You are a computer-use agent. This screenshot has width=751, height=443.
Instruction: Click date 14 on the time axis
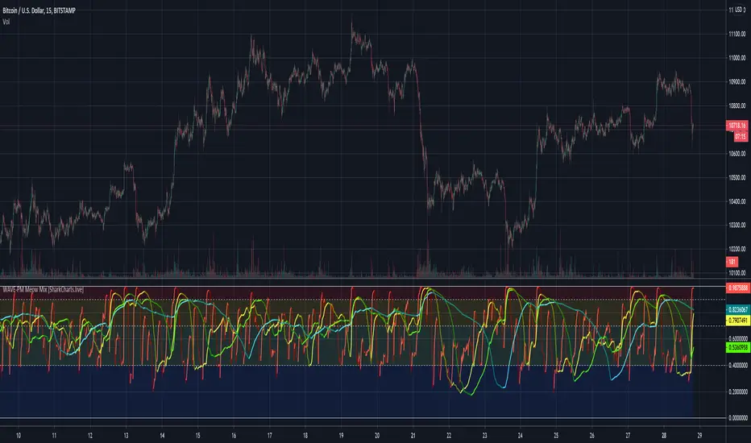162,436
